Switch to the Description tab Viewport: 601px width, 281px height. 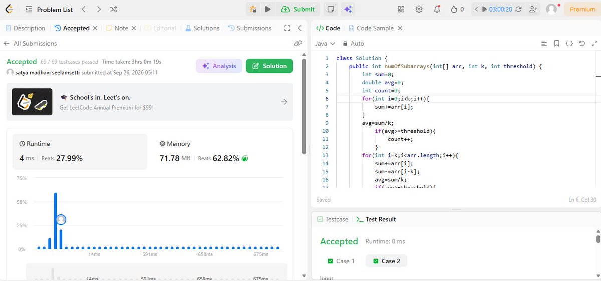point(25,28)
